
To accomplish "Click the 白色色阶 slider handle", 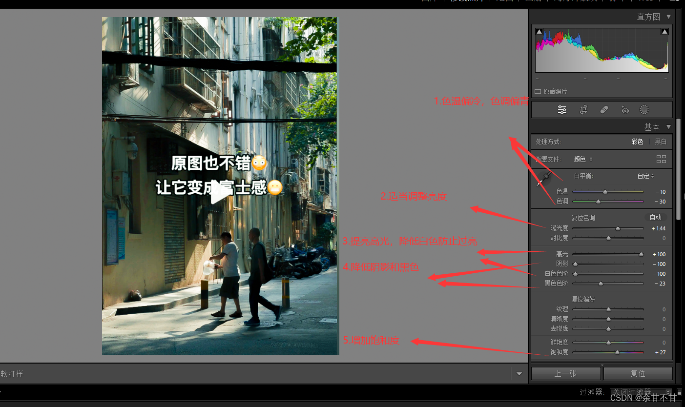I will pos(575,274).
